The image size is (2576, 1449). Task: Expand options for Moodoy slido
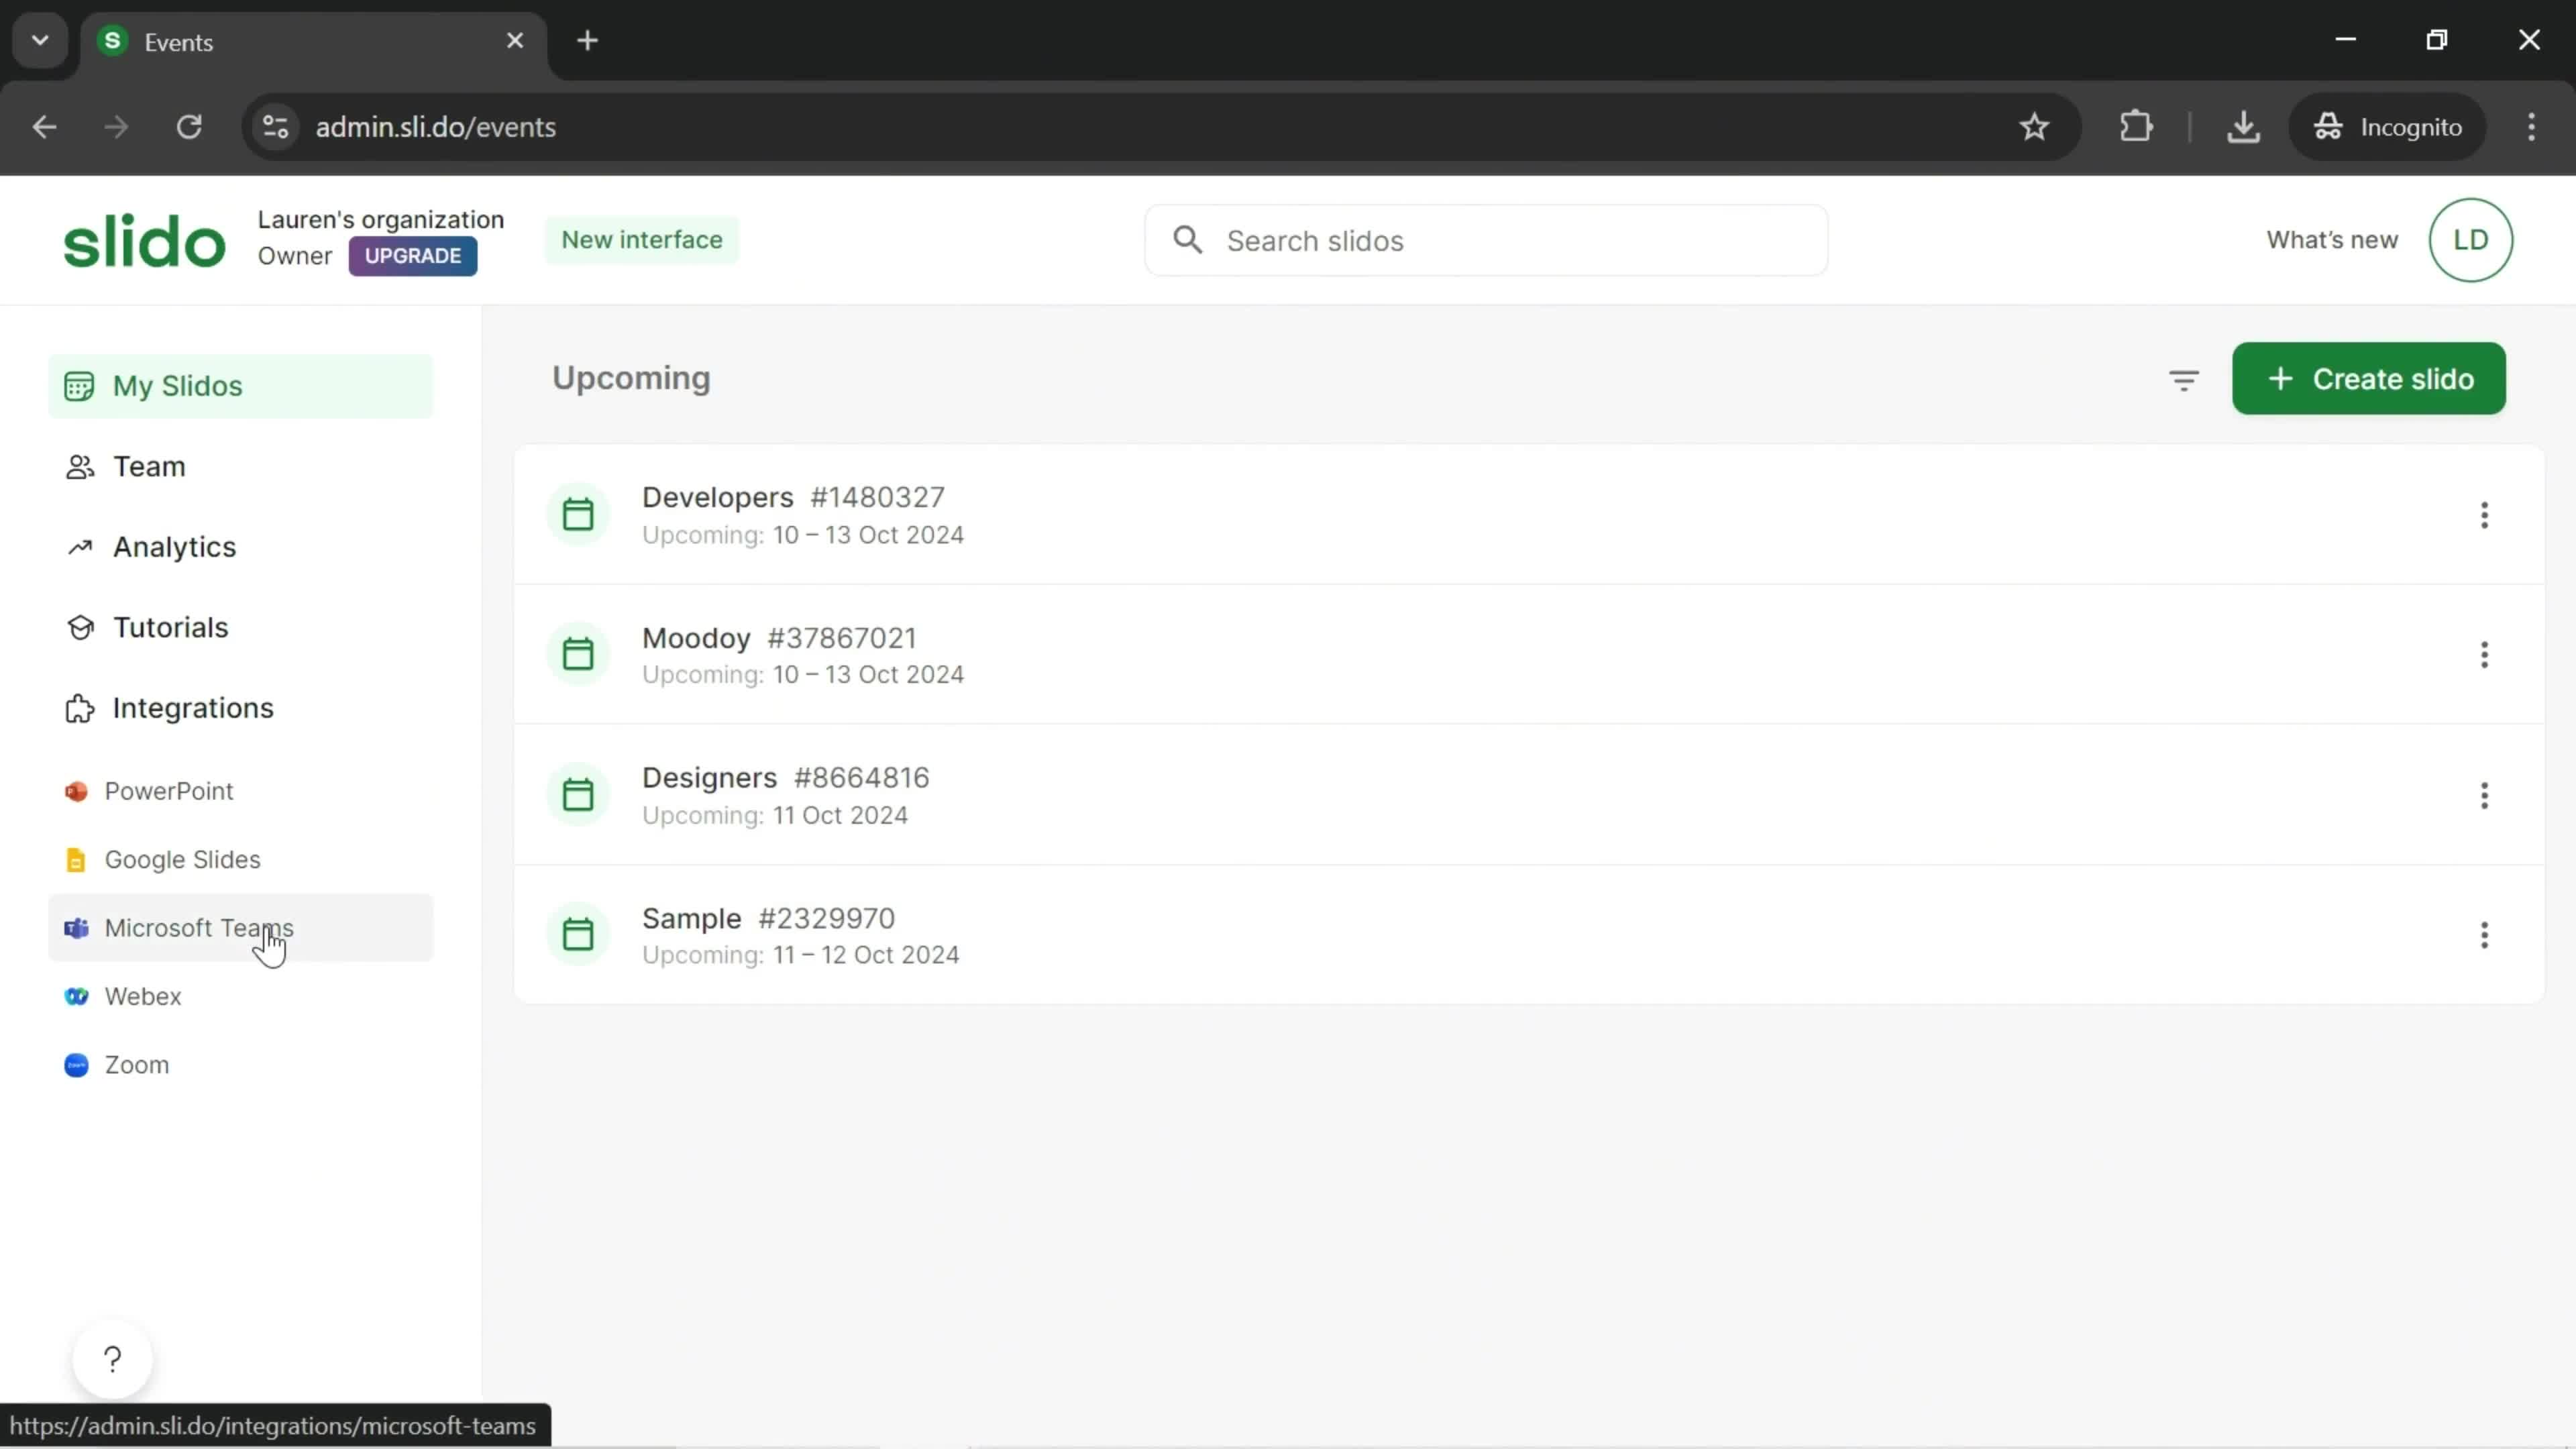[2484, 655]
